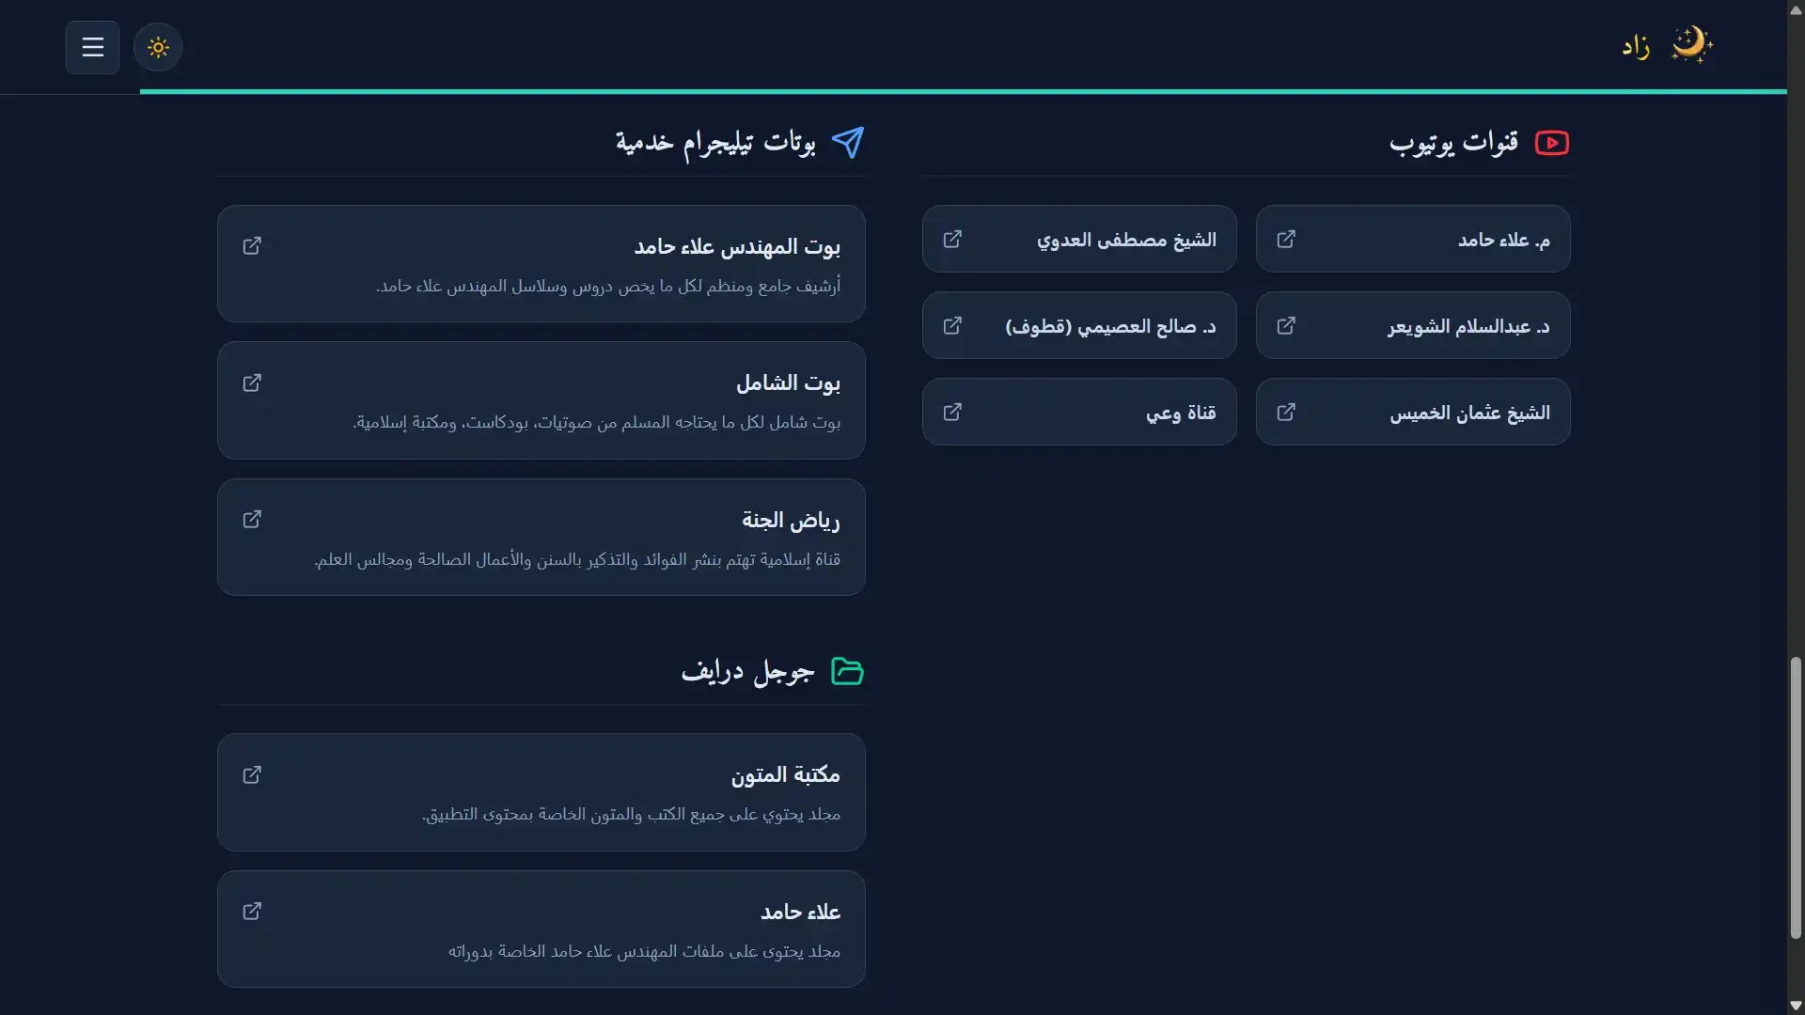Open the hamburger menu button
Image resolution: width=1805 pixels, height=1015 pixels.
point(92,47)
